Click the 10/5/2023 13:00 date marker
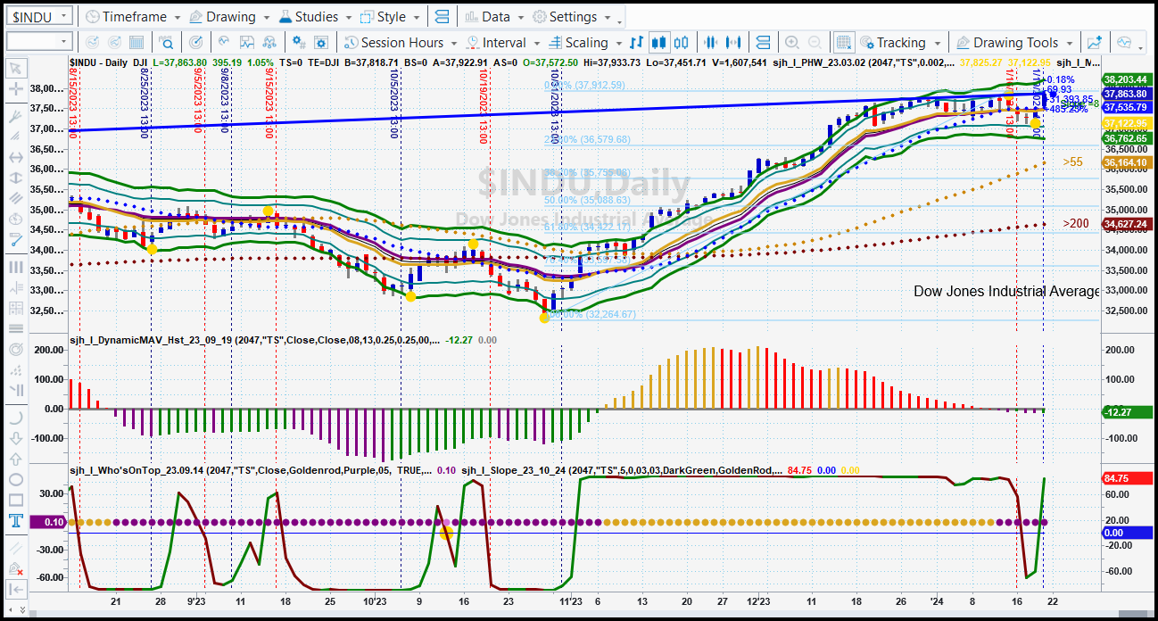The height and width of the screenshot is (621, 1158). pyautogui.click(x=393, y=104)
